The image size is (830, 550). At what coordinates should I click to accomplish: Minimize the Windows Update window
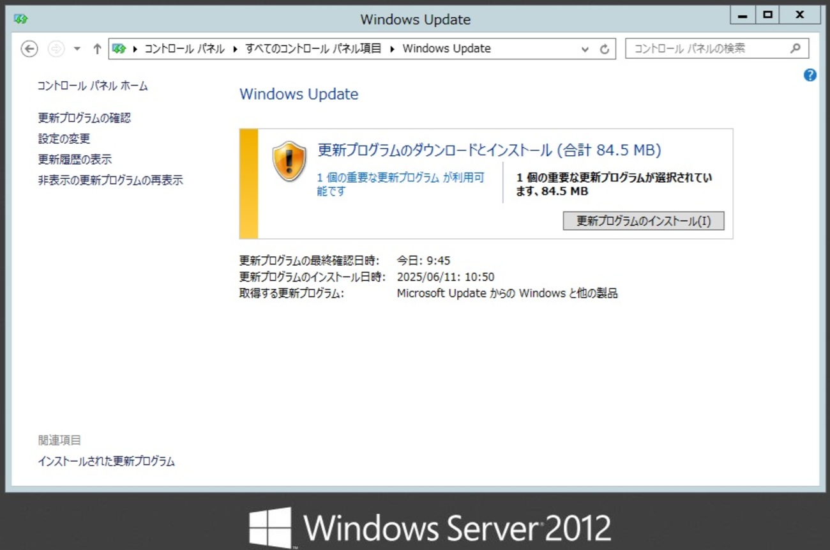tap(743, 15)
